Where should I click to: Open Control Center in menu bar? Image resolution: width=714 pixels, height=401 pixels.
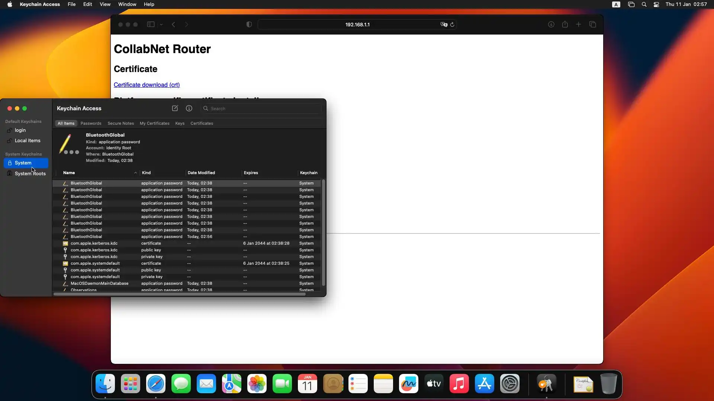[x=656, y=4]
